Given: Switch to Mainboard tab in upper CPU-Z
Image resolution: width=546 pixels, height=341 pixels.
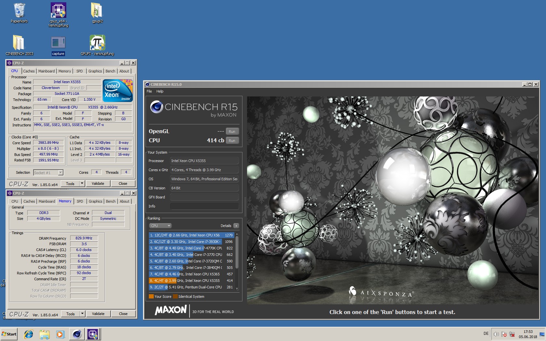Looking at the screenshot, I should (46, 71).
